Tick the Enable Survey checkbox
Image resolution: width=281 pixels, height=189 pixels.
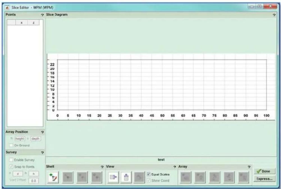(11, 160)
